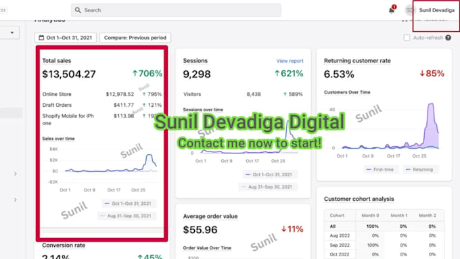Click the search magnifier icon
Image resolution: width=460 pixels, height=259 pixels.
coord(78,10)
